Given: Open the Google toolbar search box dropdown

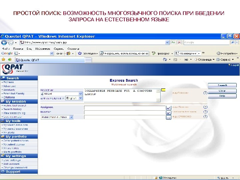Looking at the screenshot, I should pos(52,53).
